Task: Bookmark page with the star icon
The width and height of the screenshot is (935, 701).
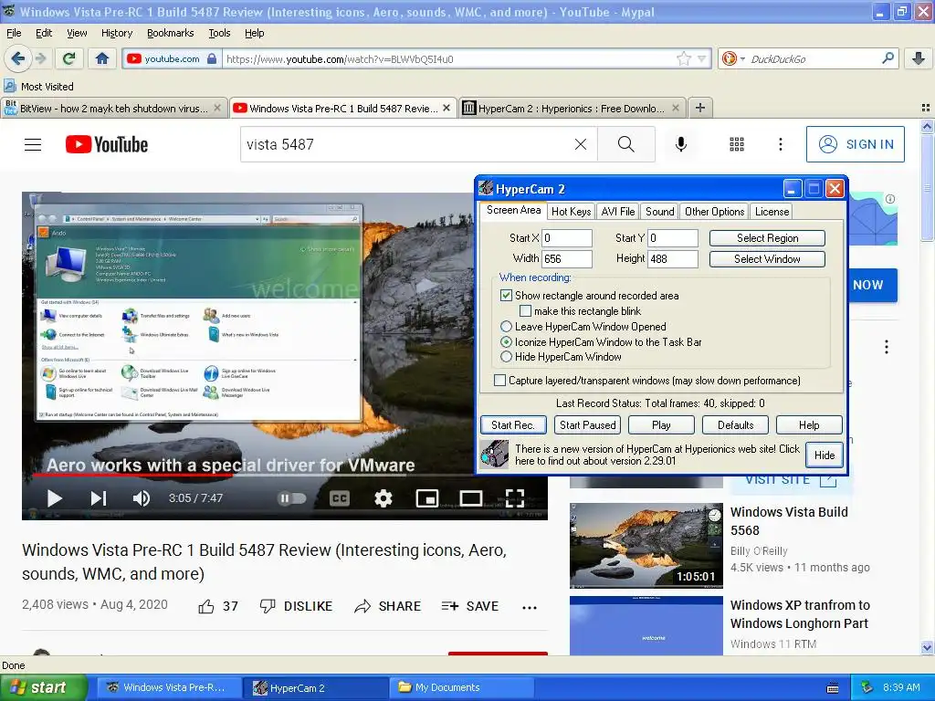Action: click(683, 58)
